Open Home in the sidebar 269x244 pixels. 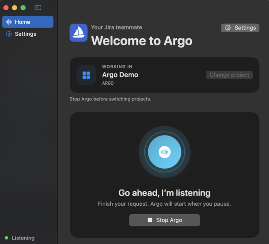tap(28, 22)
